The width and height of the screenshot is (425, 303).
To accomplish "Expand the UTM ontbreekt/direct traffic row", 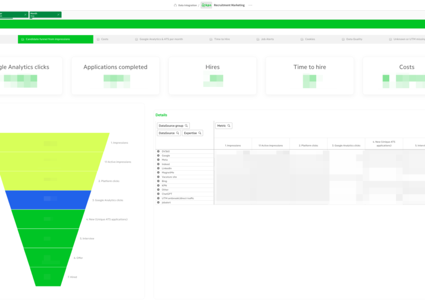I will coord(158,198).
